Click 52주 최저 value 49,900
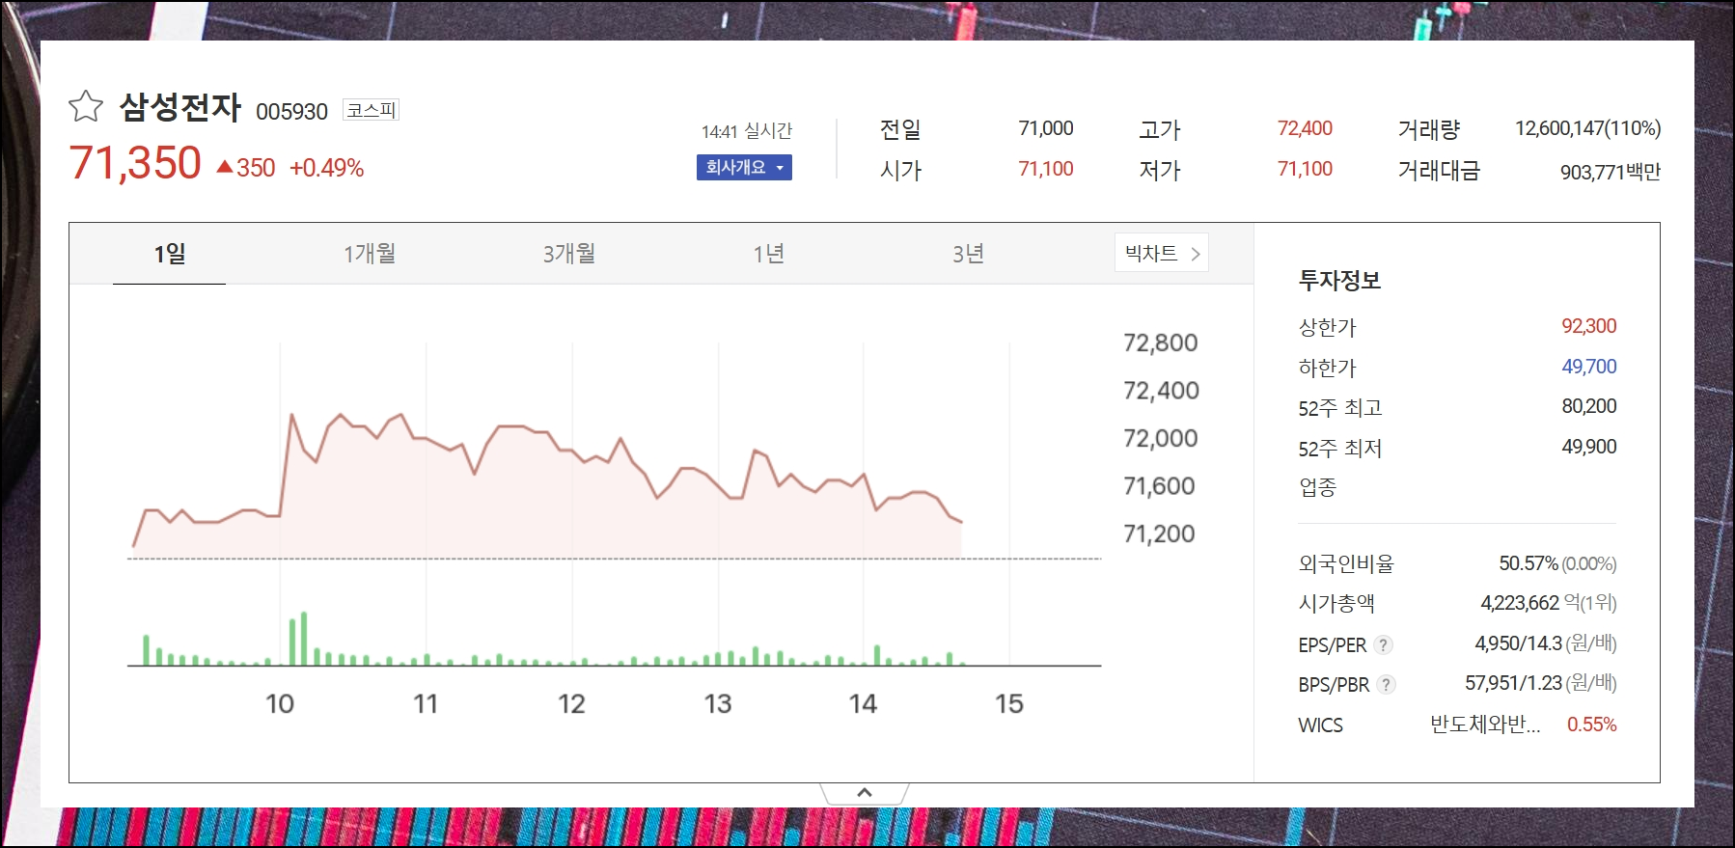 1589,447
